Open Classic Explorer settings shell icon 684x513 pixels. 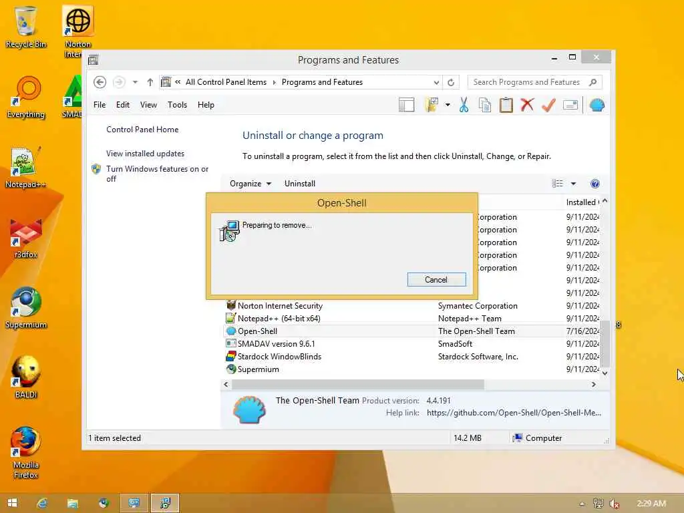coord(596,105)
